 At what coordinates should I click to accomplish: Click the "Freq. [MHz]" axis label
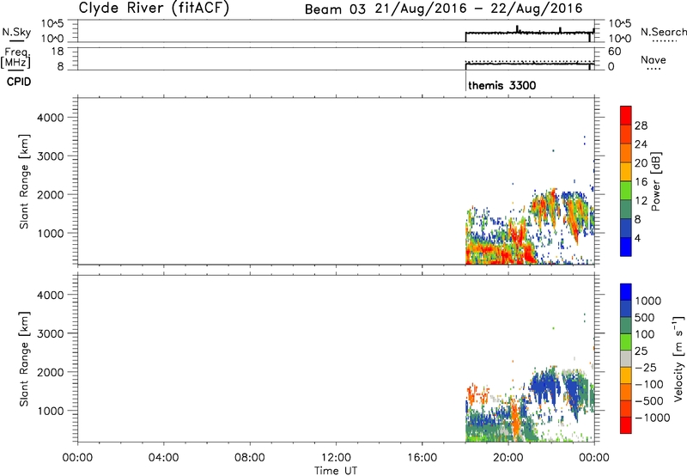click(x=16, y=58)
